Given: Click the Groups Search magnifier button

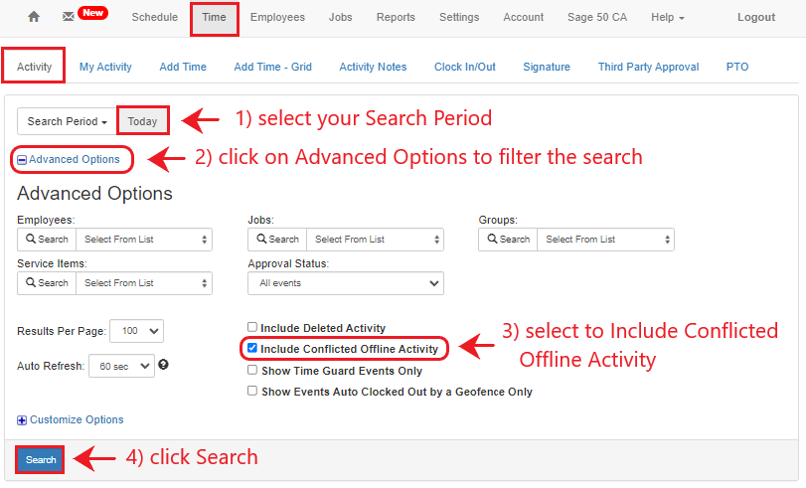Looking at the screenshot, I should [509, 240].
